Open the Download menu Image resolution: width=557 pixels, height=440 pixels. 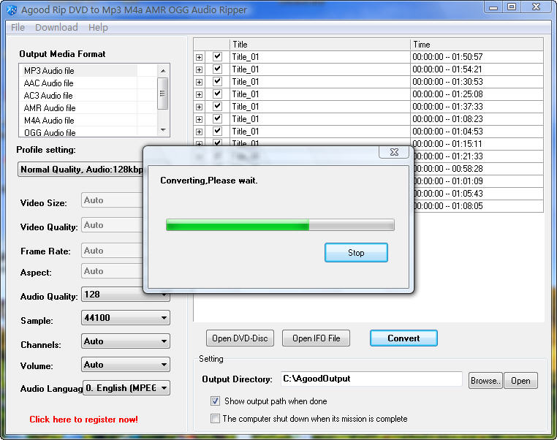56,27
